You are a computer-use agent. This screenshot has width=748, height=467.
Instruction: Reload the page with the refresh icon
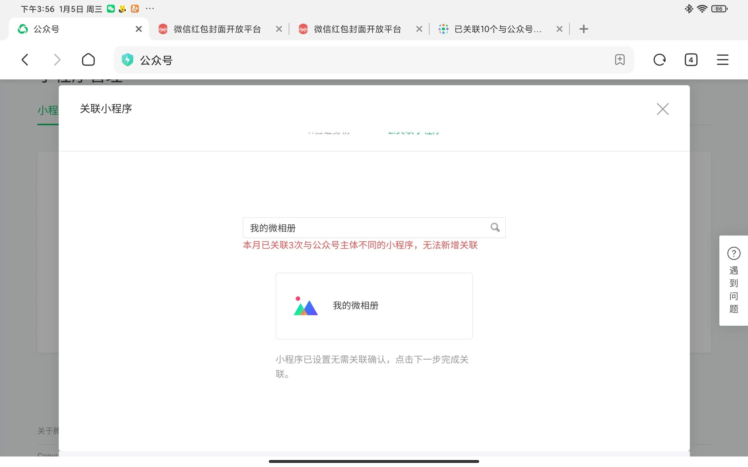coord(659,60)
